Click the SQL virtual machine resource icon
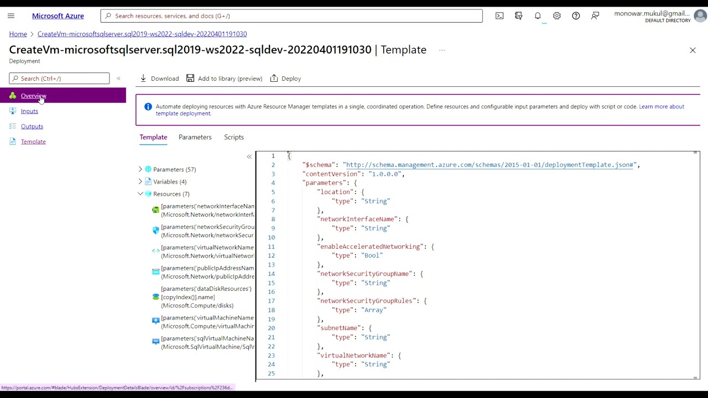The height and width of the screenshot is (398, 708). 155,342
